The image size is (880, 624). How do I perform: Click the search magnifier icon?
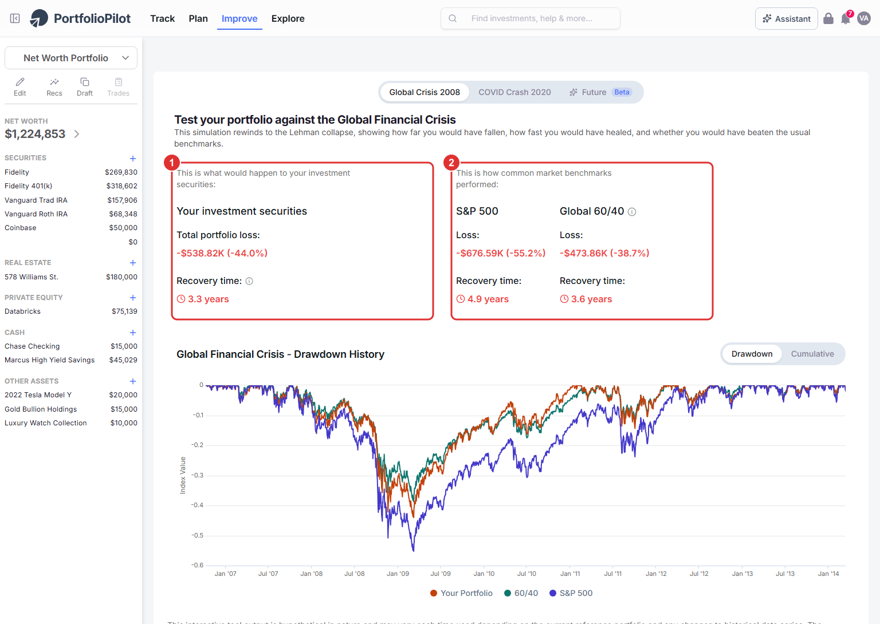tap(453, 18)
